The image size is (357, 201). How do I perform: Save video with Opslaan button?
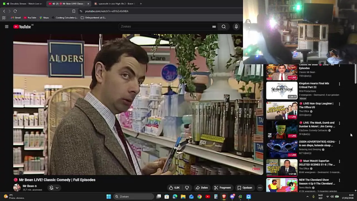click(x=245, y=188)
